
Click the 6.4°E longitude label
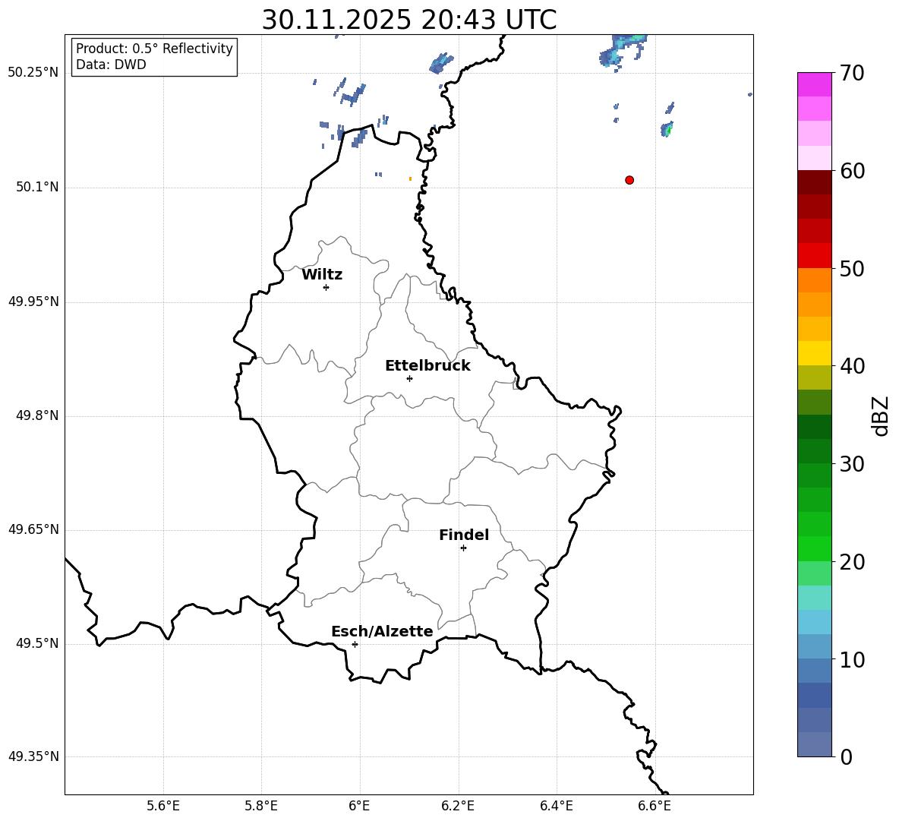tap(557, 807)
